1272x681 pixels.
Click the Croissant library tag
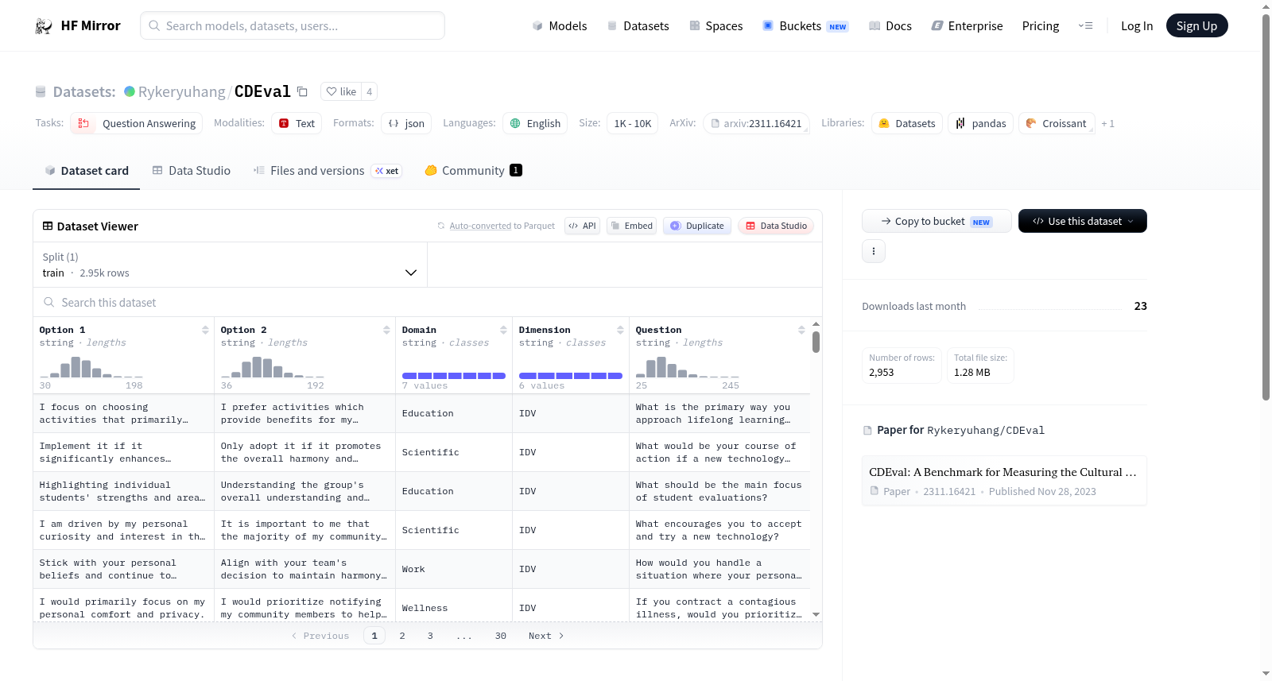[x=1057, y=123]
